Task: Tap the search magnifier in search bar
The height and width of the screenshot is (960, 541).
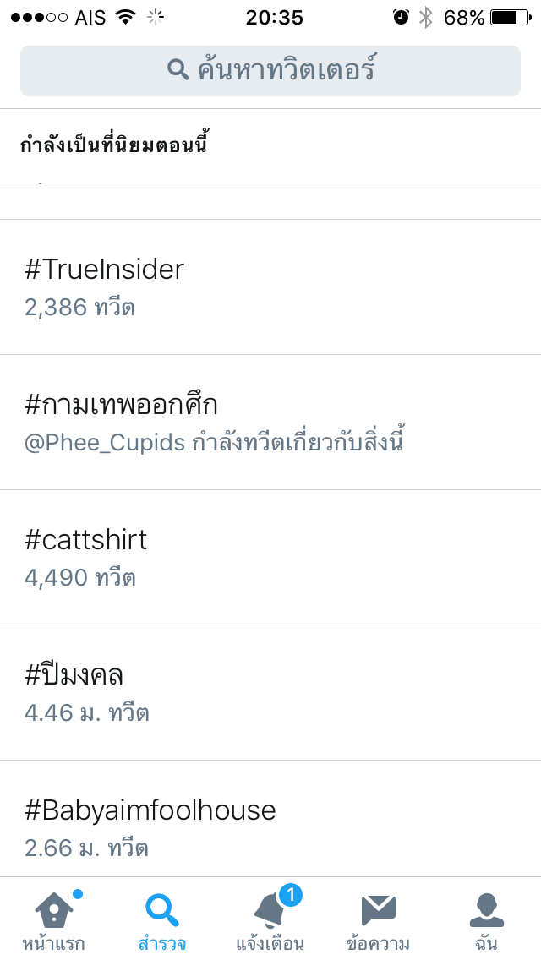Action: pyautogui.click(x=178, y=70)
